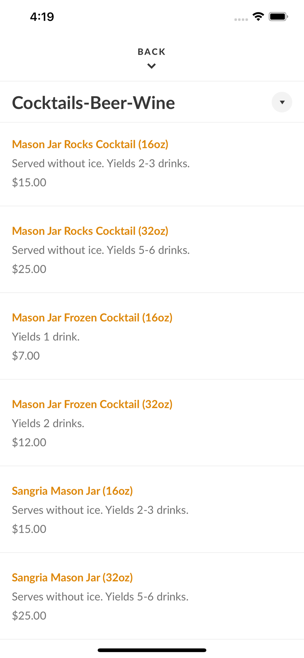Tap the Wi-Fi status icon
The height and width of the screenshot is (658, 304).
point(258,16)
